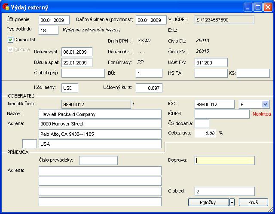
Task: Focus the ČS dodania field
Action: 202,123
